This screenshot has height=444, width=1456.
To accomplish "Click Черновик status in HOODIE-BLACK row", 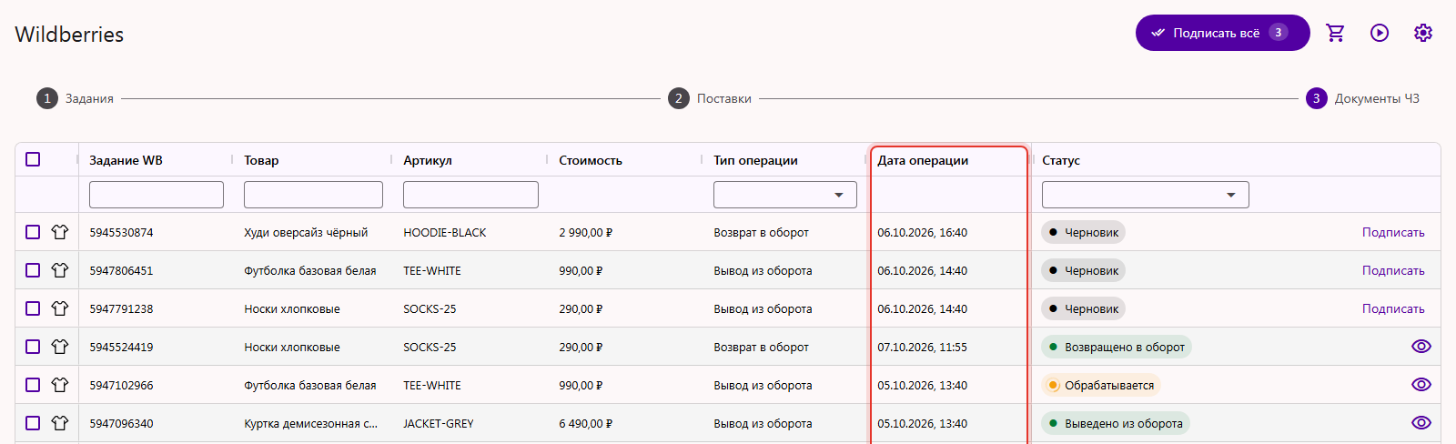I will point(1083,232).
